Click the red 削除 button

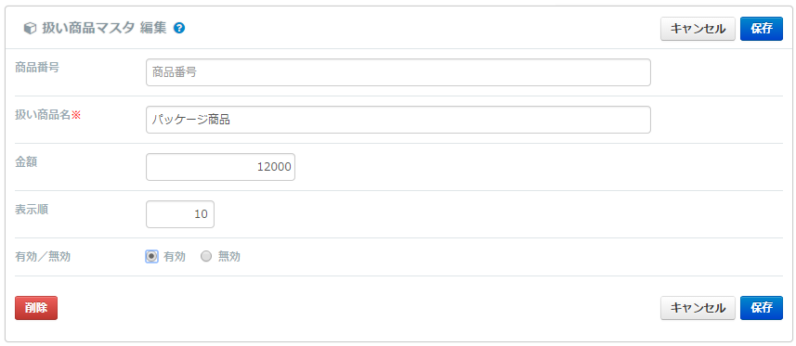[36, 308]
